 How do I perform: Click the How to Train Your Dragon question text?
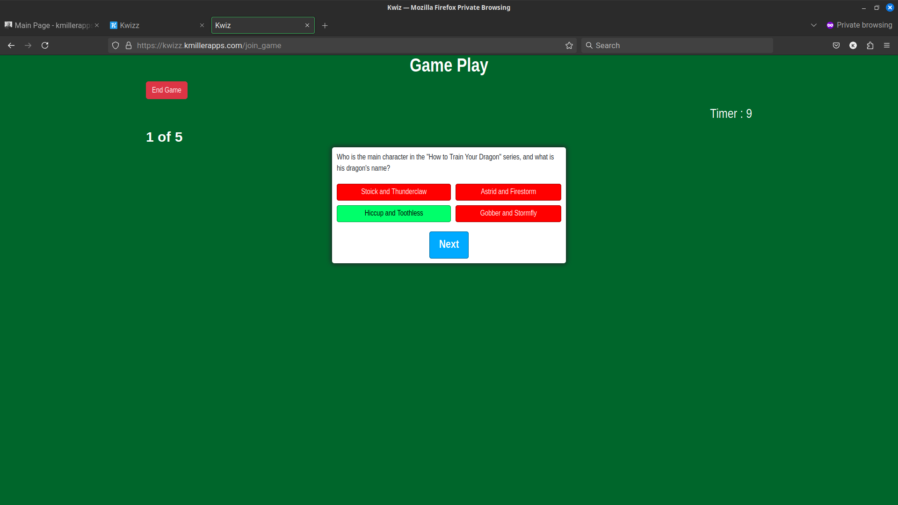[x=445, y=163]
